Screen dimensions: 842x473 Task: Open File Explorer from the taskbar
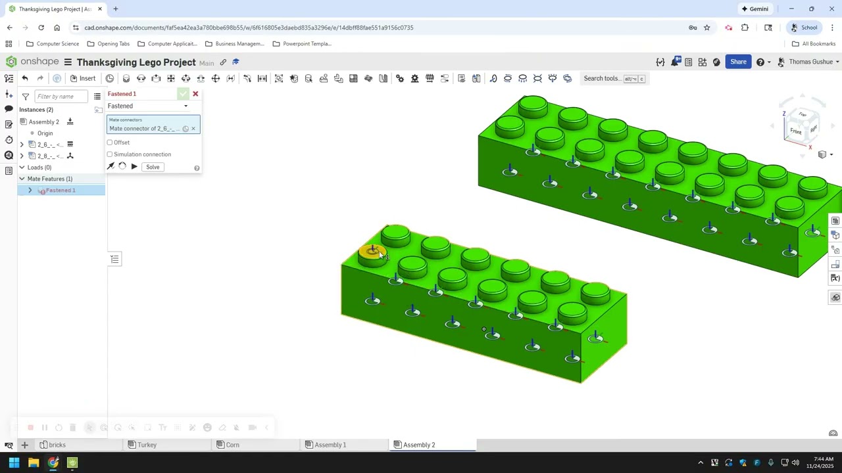[x=34, y=463]
